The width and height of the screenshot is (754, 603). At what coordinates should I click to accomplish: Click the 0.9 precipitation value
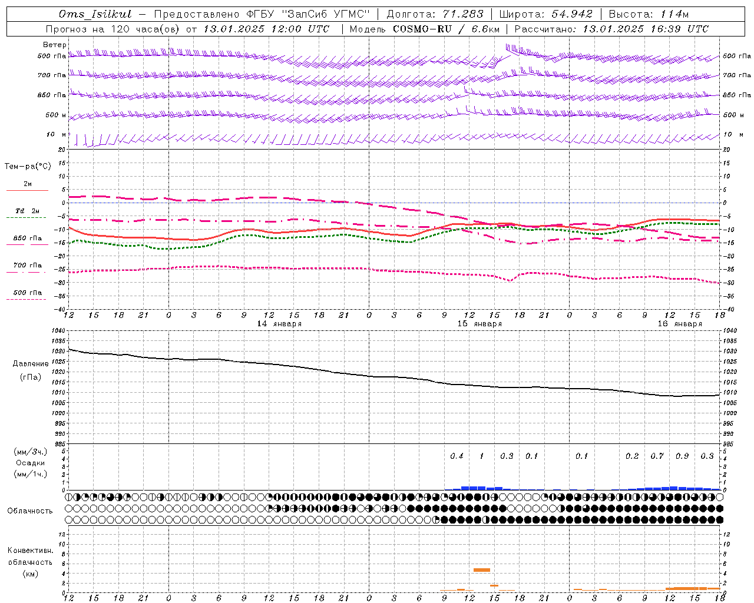[x=682, y=456]
